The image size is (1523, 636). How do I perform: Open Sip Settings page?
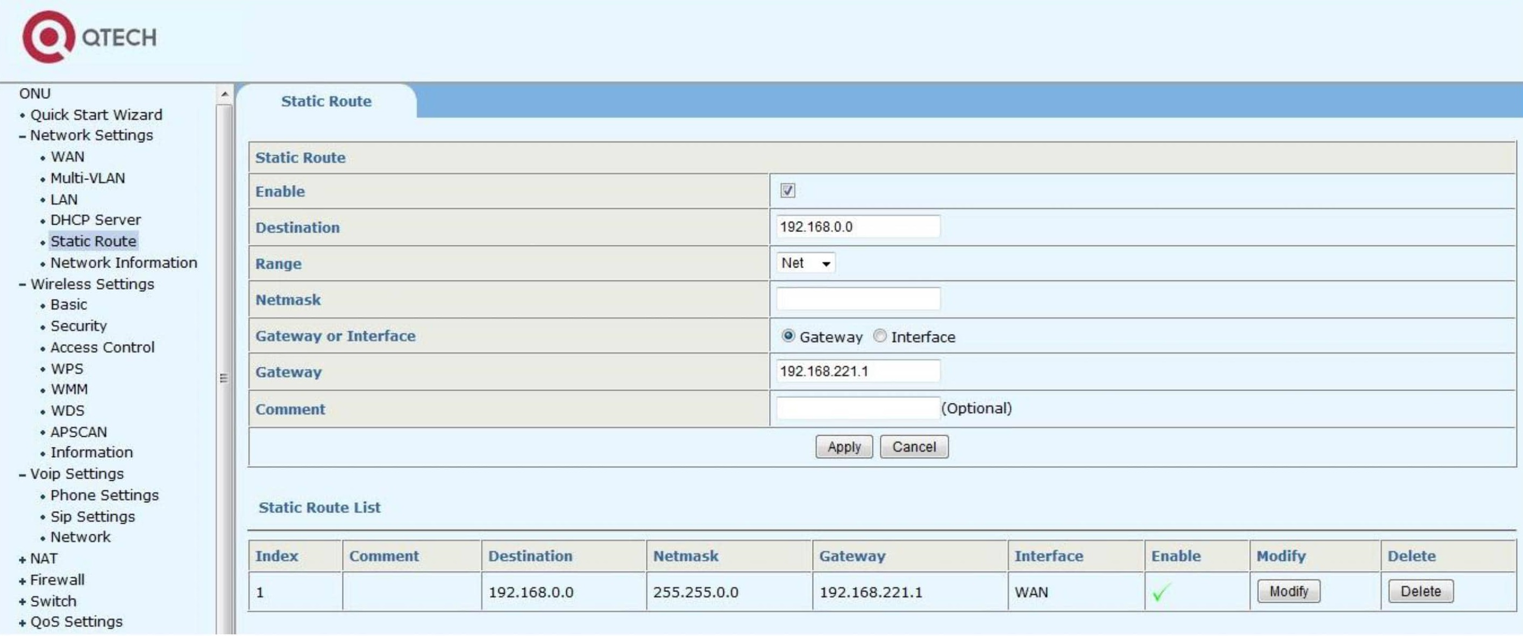[93, 517]
